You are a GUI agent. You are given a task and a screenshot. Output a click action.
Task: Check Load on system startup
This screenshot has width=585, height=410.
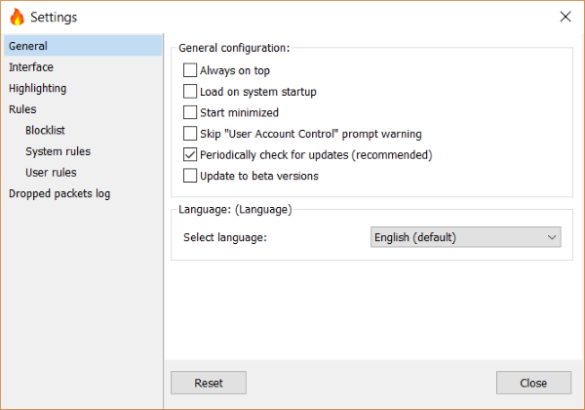(190, 91)
